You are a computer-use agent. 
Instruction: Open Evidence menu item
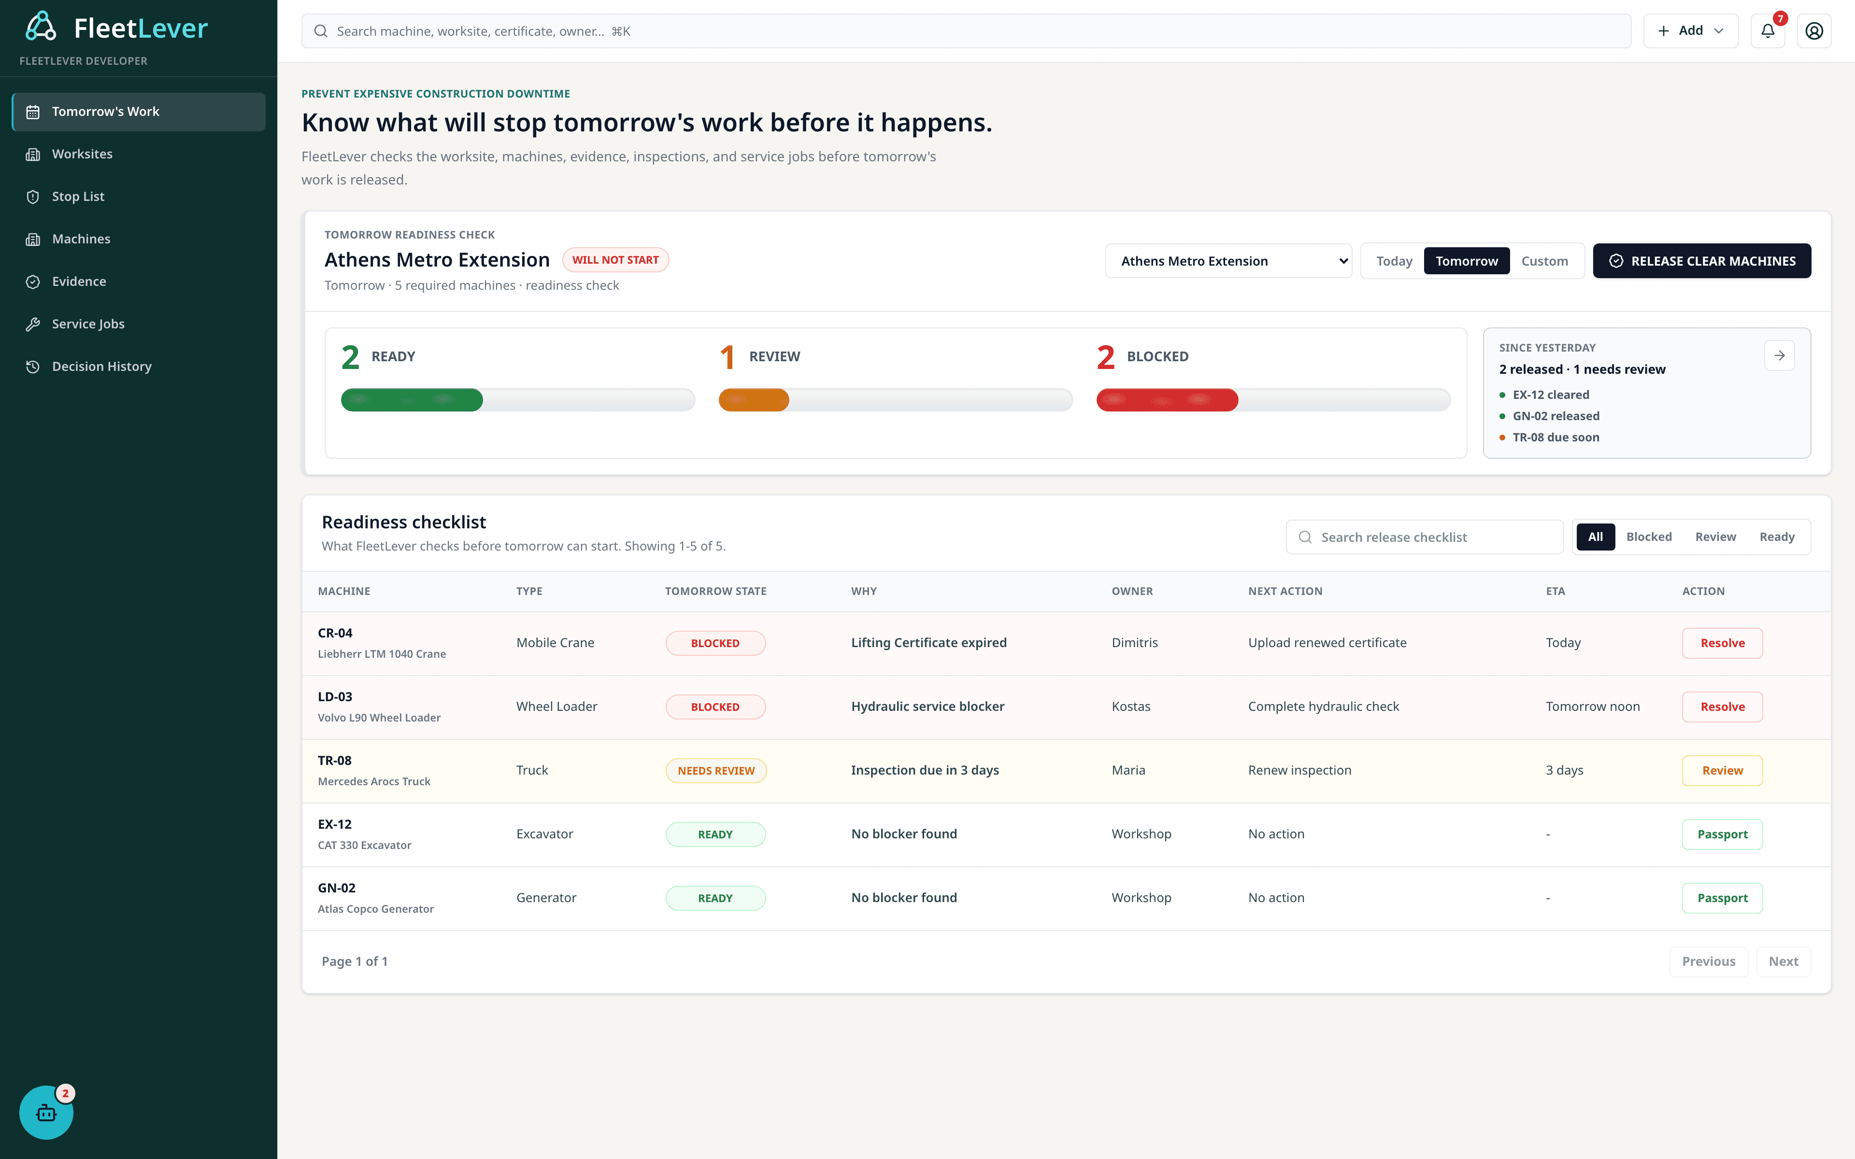139,282
